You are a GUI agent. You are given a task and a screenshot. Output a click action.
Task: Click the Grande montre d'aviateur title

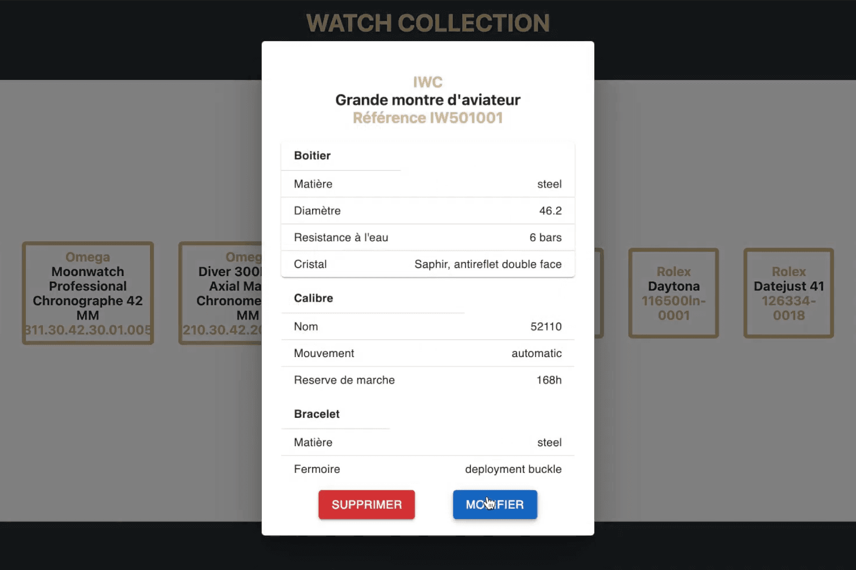point(427,100)
